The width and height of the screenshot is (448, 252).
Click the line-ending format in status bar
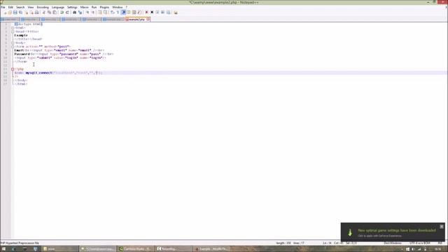click(393, 243)
